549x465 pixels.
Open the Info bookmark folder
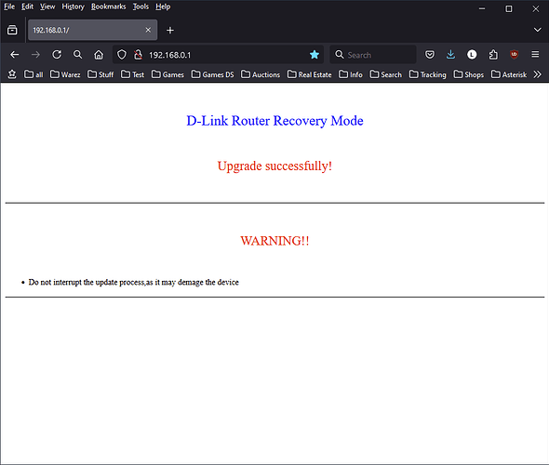[x=351, y=74]
